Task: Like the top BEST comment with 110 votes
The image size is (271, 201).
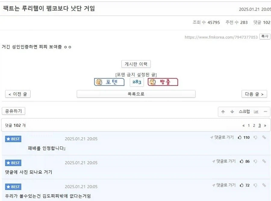Action: [240, 137]
